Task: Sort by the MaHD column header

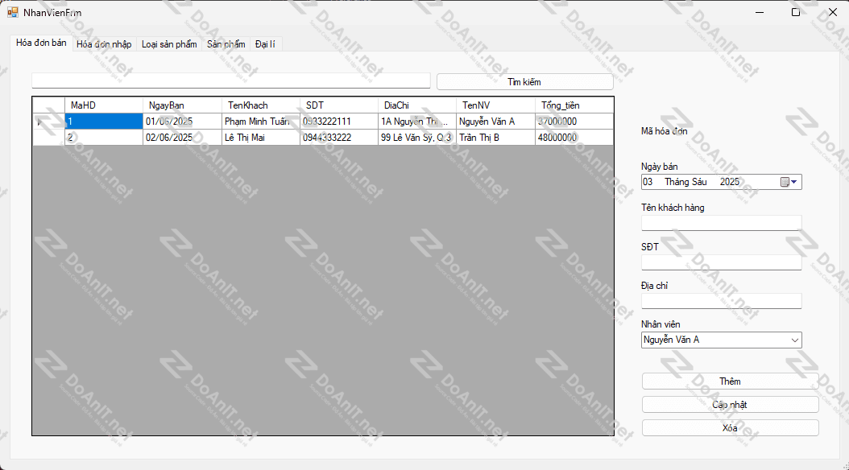Action: click(x=104, y=105)
